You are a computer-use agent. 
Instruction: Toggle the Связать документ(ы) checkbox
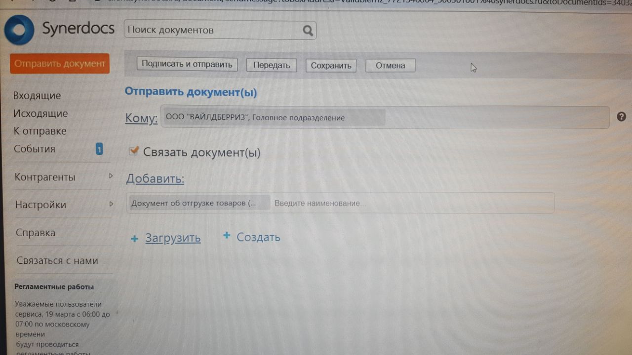pos(133,151)
